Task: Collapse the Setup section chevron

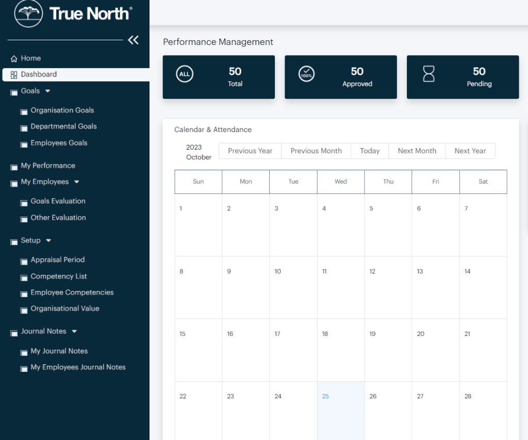Action: coord(48,240)
